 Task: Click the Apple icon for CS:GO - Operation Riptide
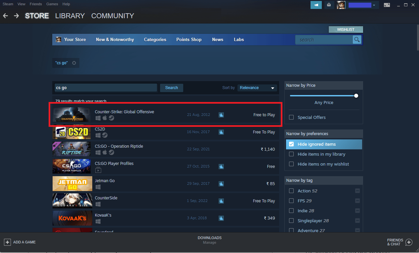pyautogui.click(x=105, y=152)
